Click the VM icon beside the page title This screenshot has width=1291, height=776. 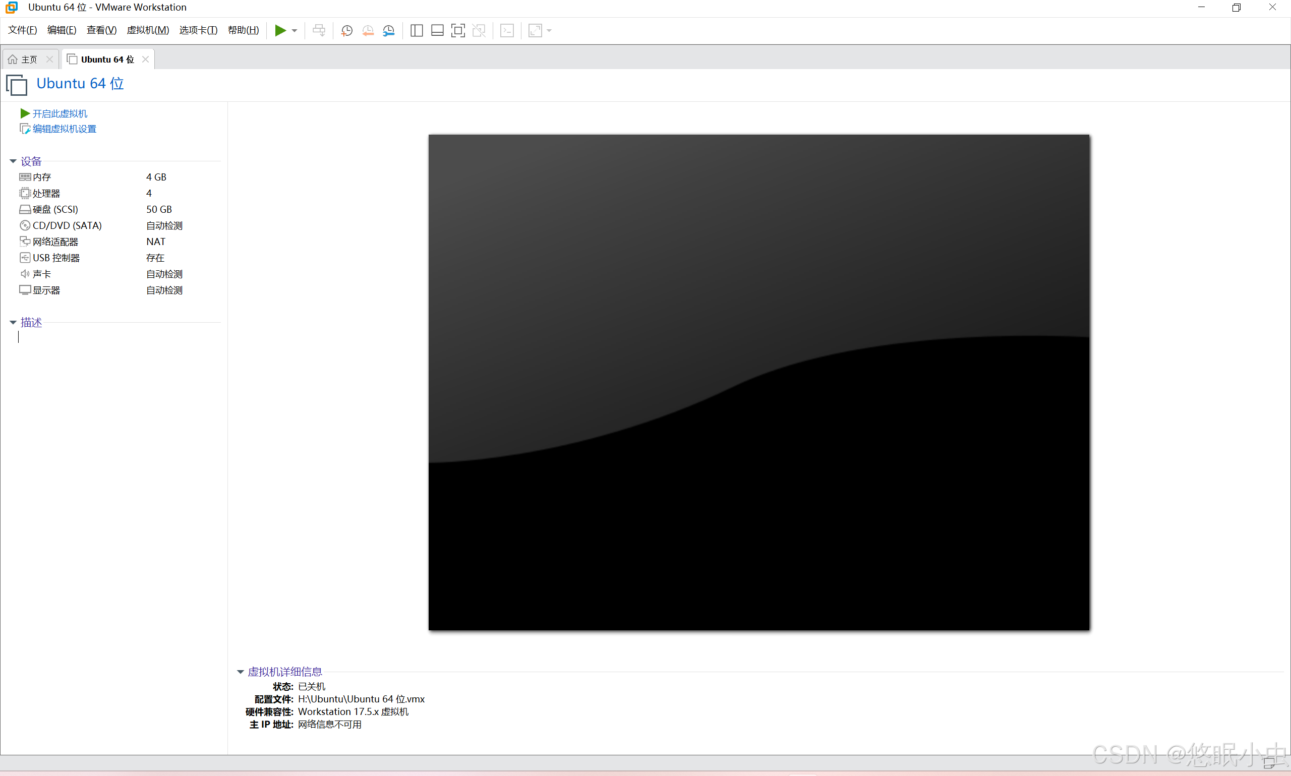point(17,85)
